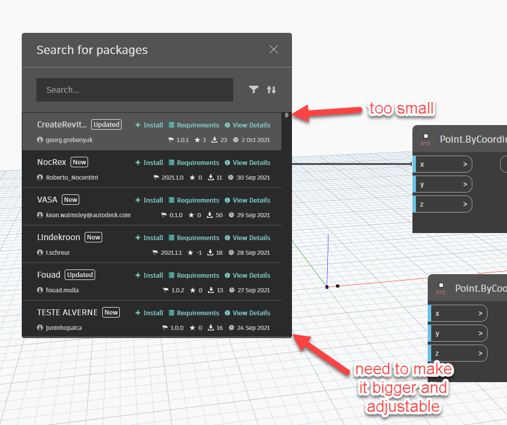The image size is (507, 425).
Task: Select the upper Point.ByCoordinates node title
Action: click(474, 139)
